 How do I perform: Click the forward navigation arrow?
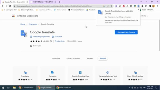[6, 6]
